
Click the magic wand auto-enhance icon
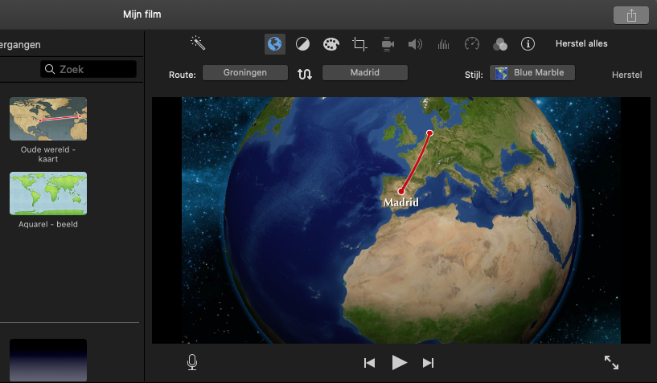198,43
